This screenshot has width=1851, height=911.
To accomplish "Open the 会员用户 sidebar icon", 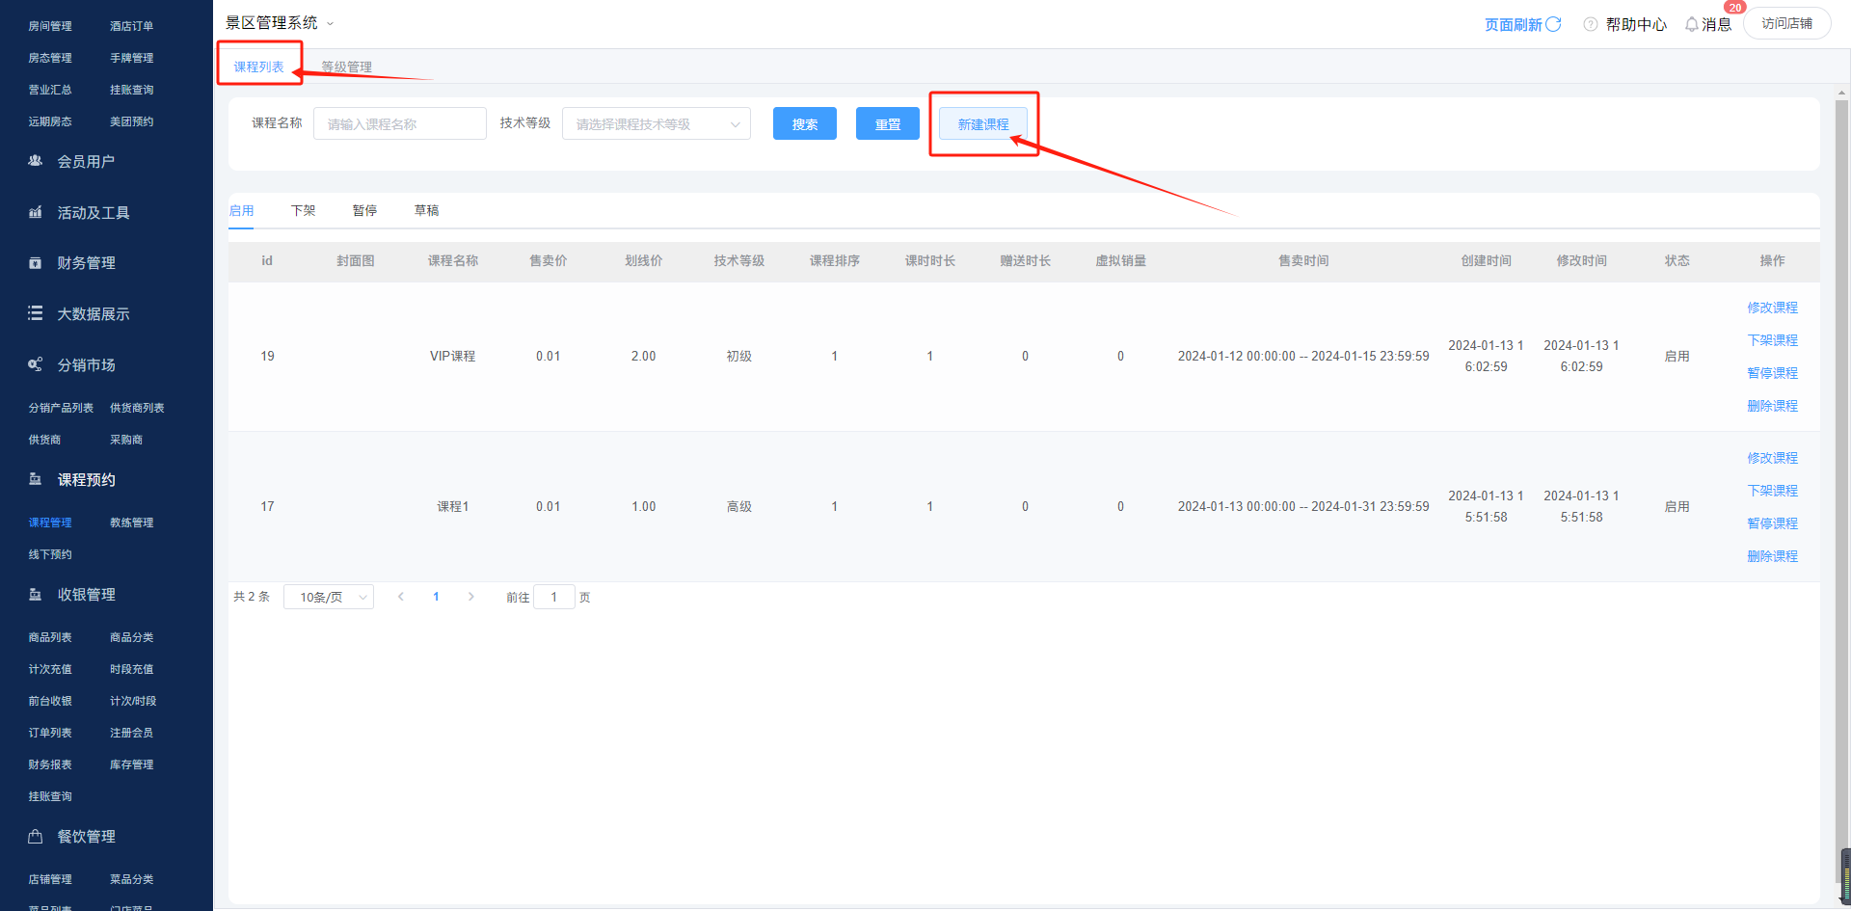I will pyautogui.click(x=36, y=161).
